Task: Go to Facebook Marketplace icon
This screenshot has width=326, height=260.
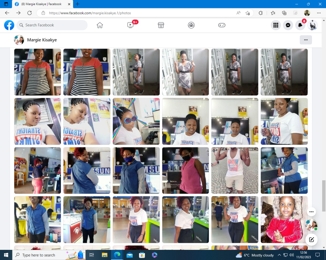Action: click(161, 25)
